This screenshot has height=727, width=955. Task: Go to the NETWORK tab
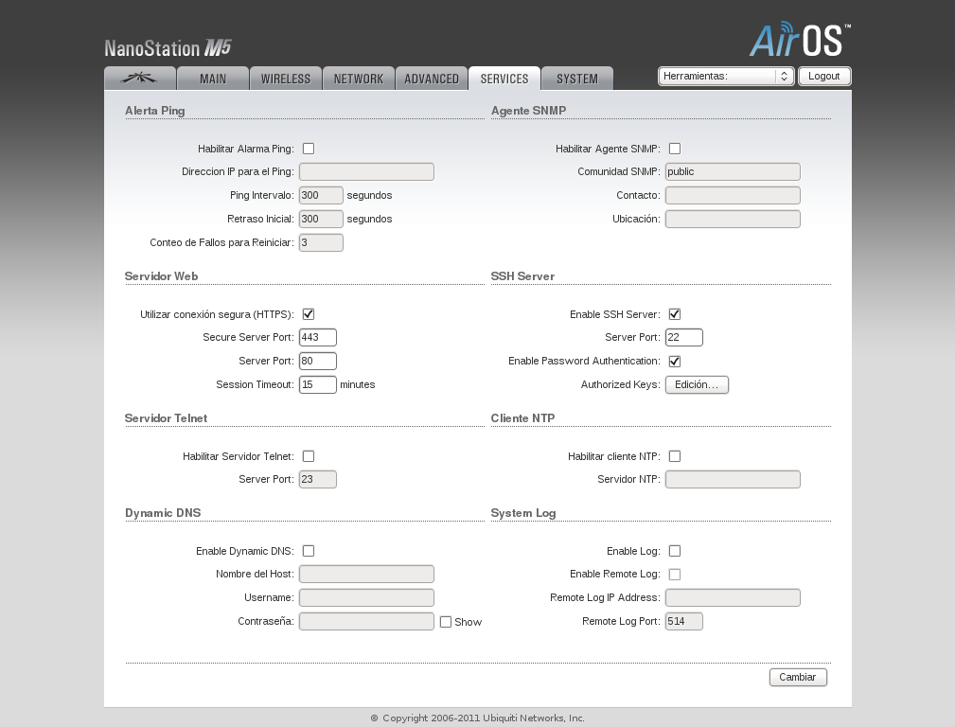[x=359, y=79]
